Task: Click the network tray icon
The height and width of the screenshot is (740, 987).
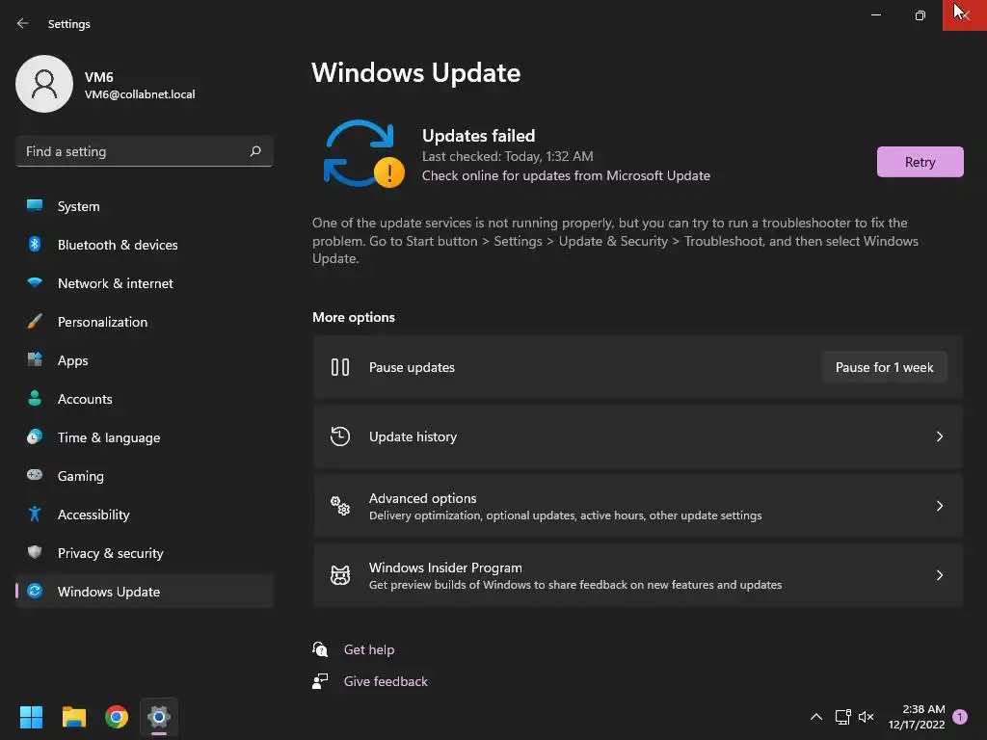Action: [x=842, y=717]
